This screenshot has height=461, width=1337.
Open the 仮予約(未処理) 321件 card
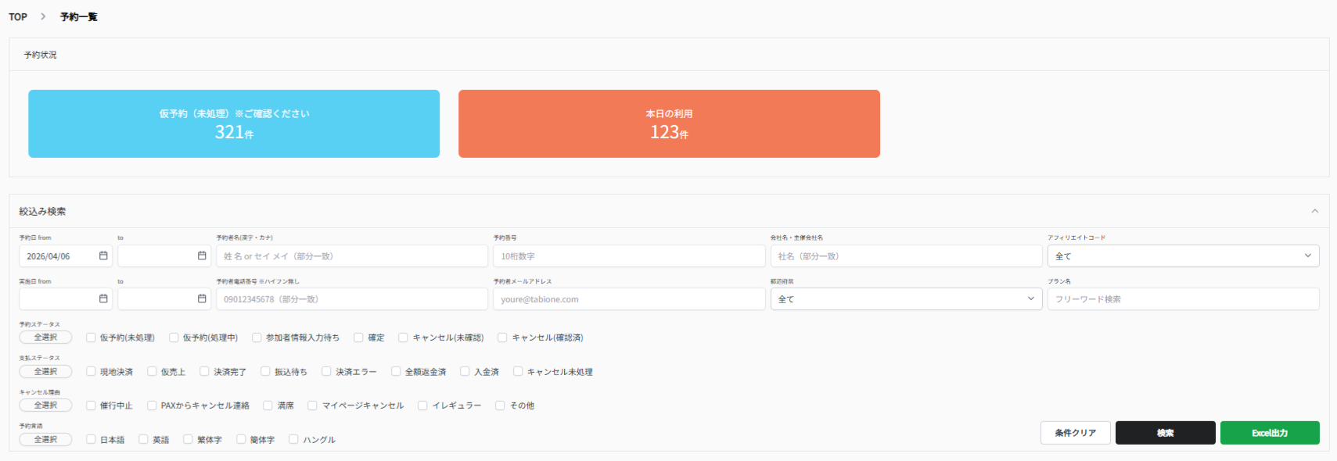234,123
